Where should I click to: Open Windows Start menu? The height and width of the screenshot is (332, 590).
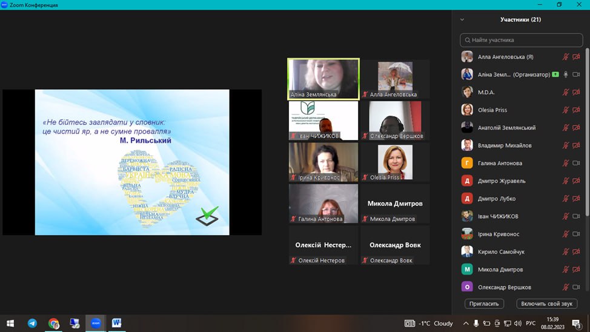(10, 324)
